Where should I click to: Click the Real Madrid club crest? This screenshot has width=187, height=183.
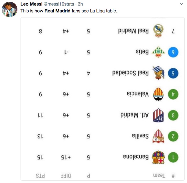(158, 31)
